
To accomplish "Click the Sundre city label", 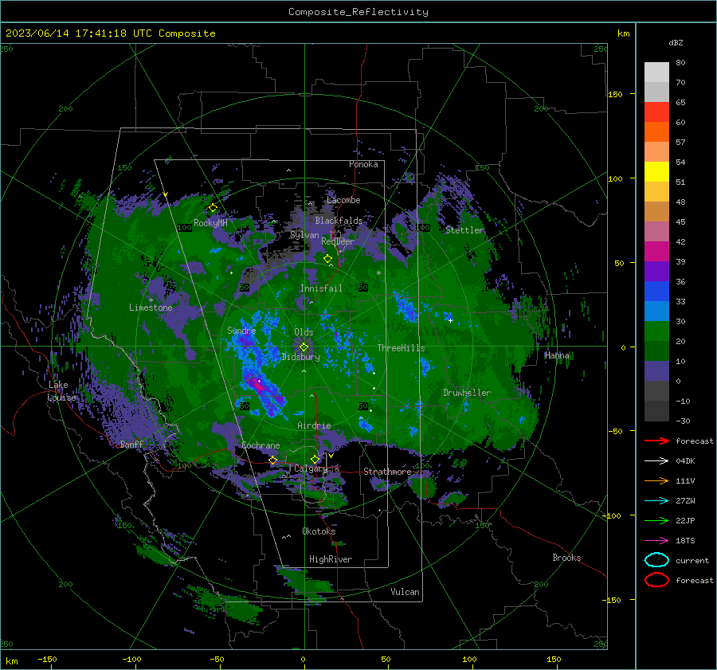I will pyautogui.click(x=241, y=330).
